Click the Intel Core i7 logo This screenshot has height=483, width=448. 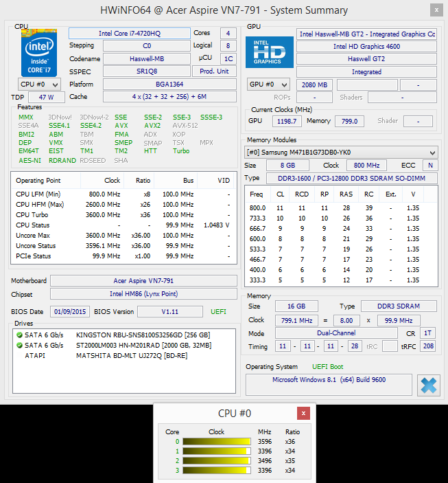coord(39,53)
